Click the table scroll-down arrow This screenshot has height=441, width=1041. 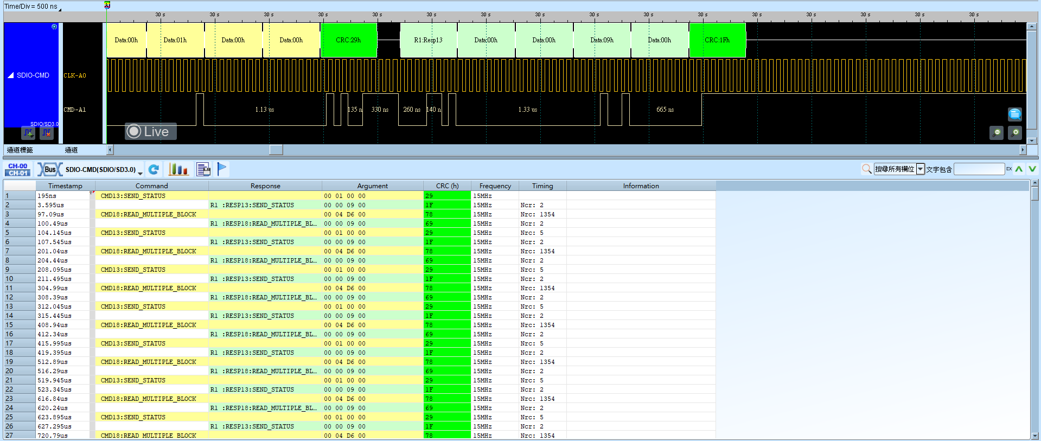point(1035,436)
